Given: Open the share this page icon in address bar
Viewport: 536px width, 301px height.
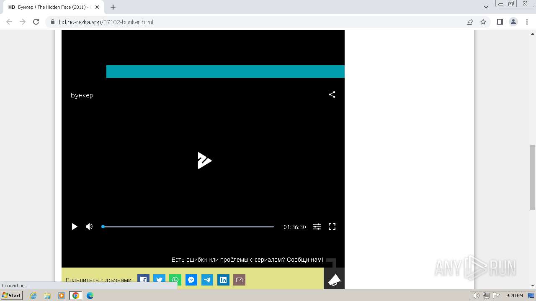Looking at the screenshot, I should tap(470, 22).
